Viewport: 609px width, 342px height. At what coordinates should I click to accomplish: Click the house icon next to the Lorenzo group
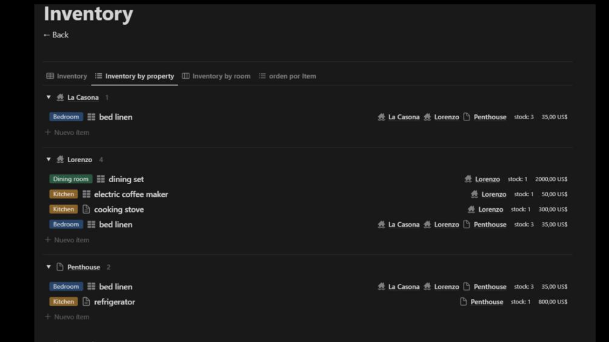click(x=60, y=160)
